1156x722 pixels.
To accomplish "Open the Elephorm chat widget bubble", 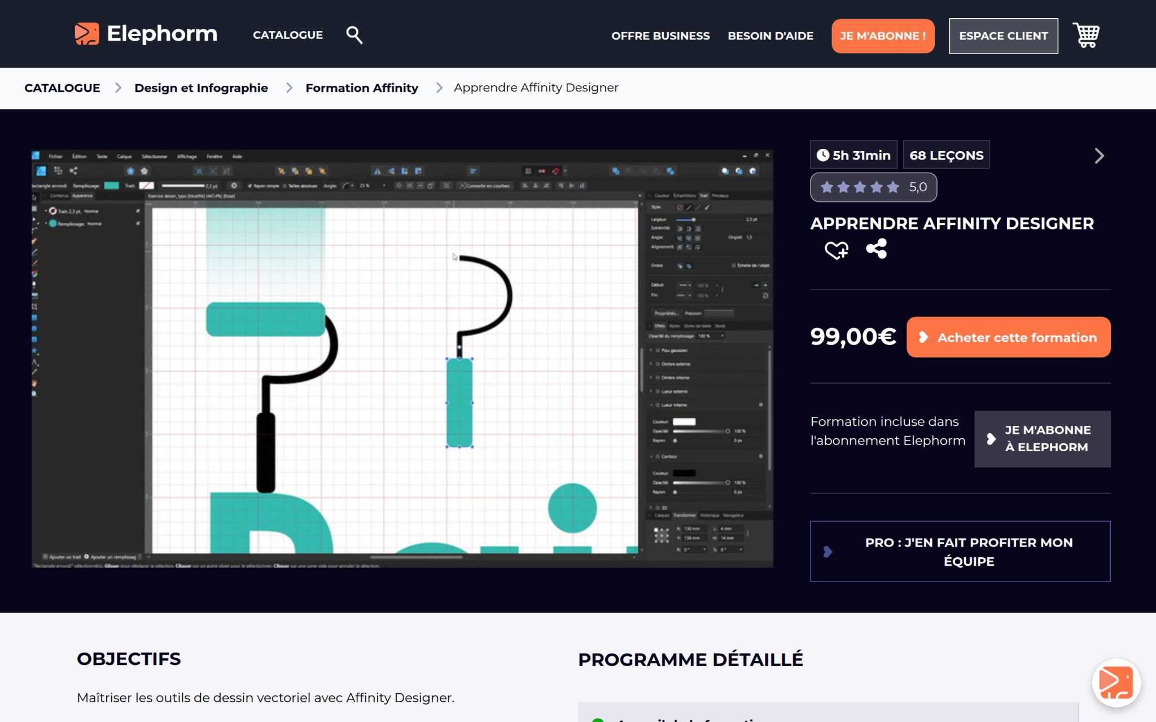I will click(x=1116, y=683).
